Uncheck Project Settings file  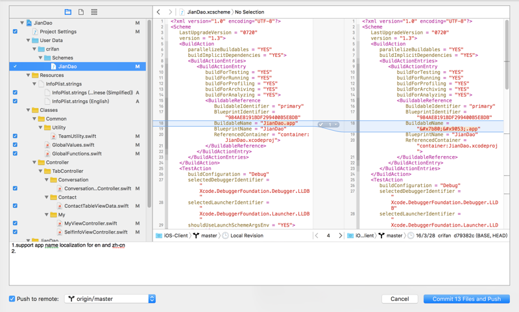[15, 31]
